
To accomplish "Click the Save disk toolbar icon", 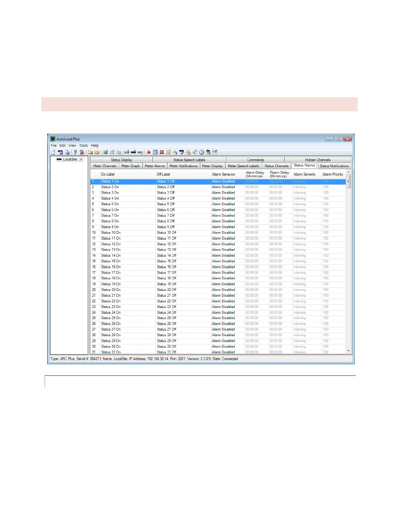I will 60,152.
